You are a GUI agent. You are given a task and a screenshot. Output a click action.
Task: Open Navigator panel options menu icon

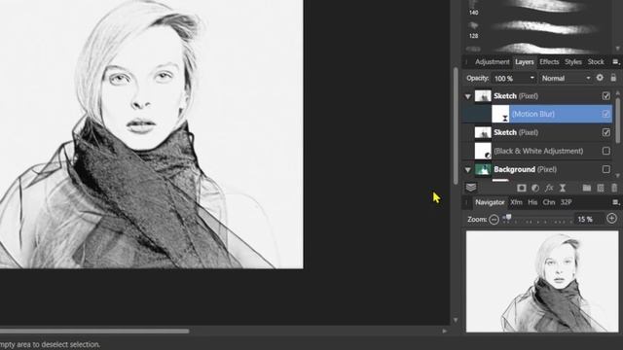pos(616,202)
